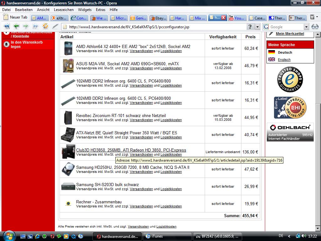Viewport: 321px width, 241px height.
Task: Open the Club3D HD3850 product link
Action: (x=131, y=150)
